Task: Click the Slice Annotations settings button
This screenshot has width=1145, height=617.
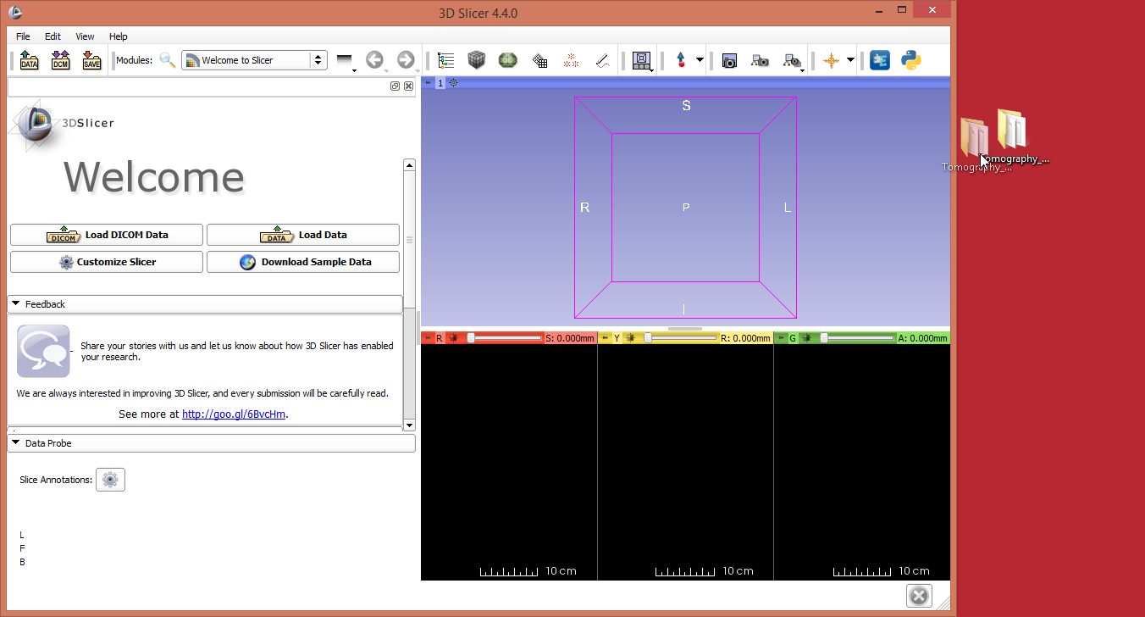Action: pos(110,480)
